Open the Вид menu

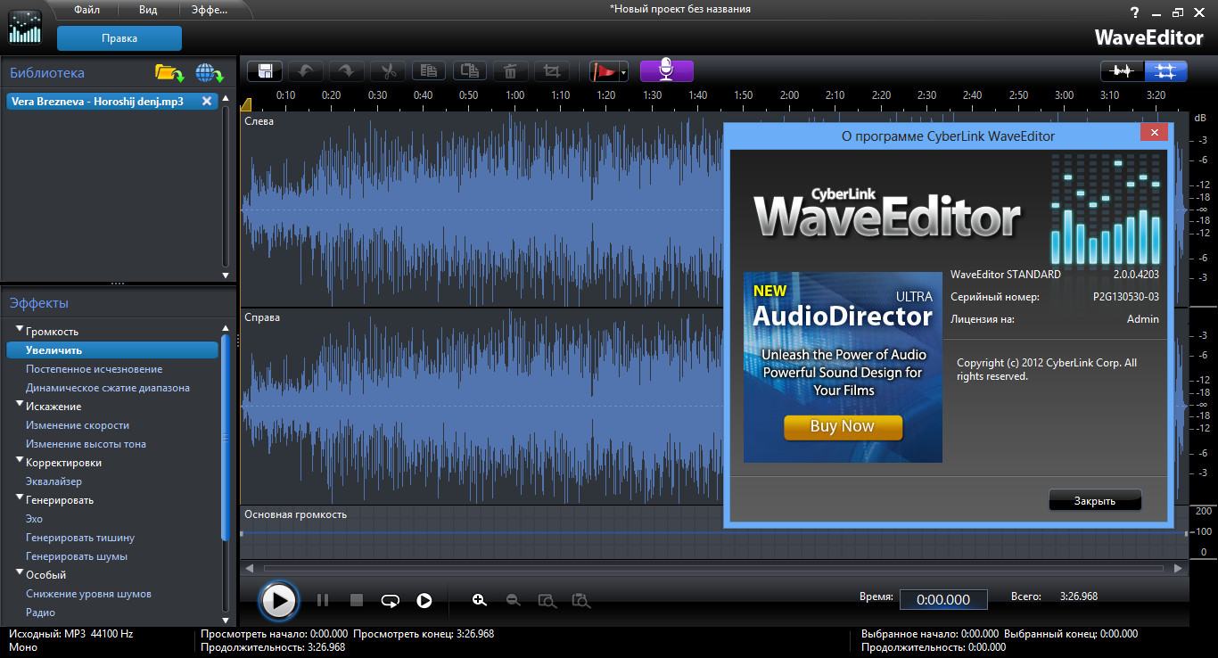tap(149, 10)
